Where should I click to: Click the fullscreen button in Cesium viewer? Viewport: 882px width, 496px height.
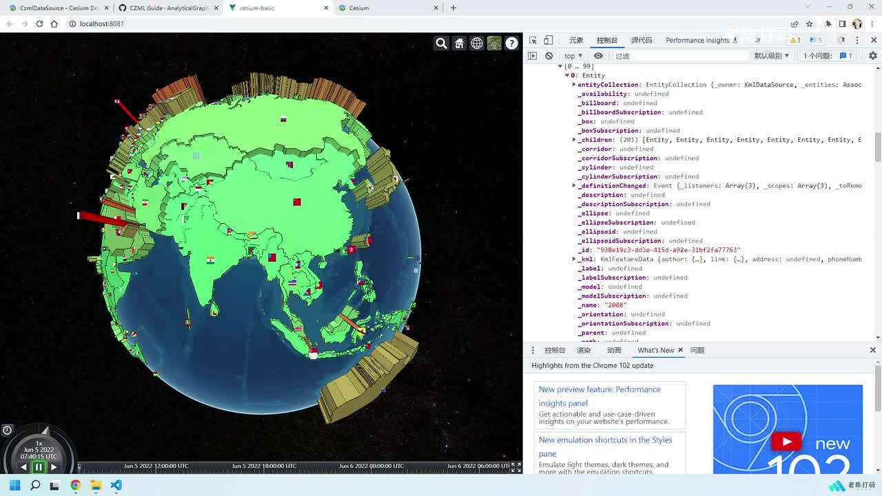(x=515, y=467)
